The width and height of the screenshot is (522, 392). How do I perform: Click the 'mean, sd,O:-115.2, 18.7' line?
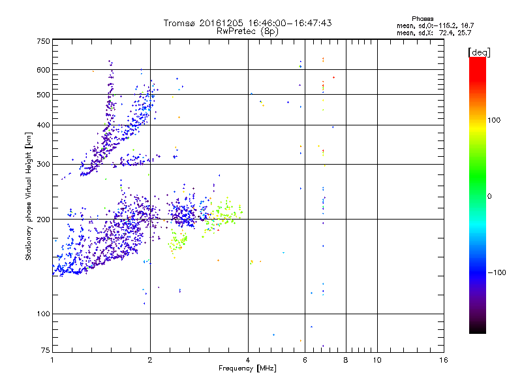435,25
